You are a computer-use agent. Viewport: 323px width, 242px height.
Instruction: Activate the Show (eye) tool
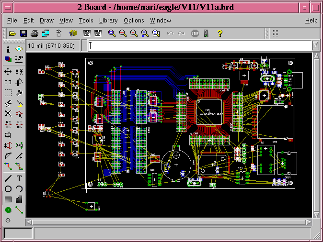19,49
